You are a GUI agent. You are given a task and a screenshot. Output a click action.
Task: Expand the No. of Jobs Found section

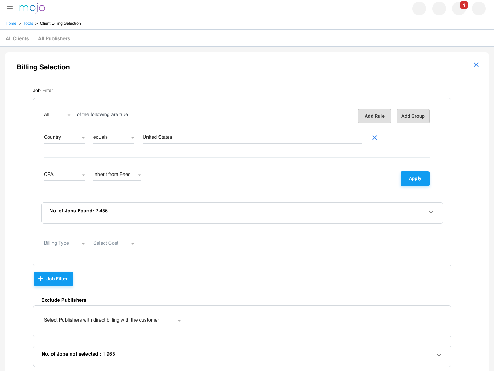point(431,212)
